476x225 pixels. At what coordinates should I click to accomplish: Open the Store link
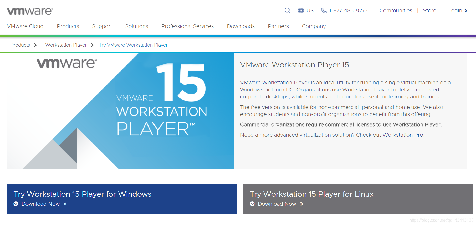[x=429, y=10]
